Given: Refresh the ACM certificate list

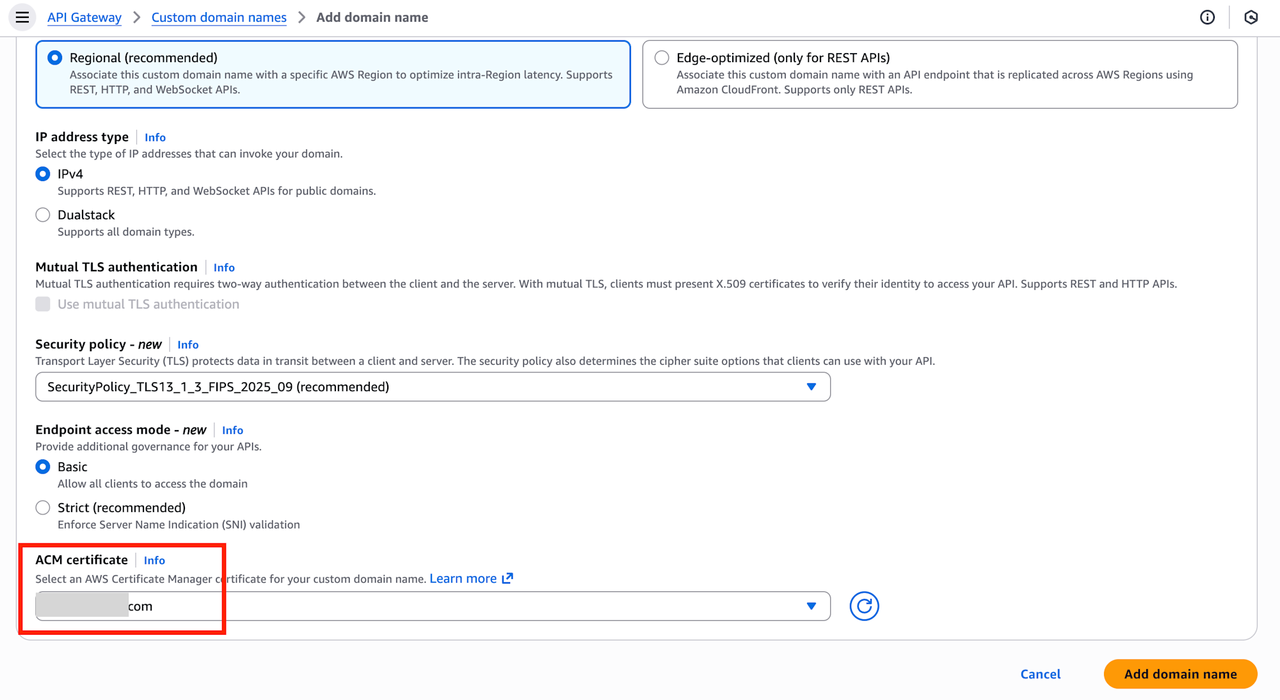Looking at the screenshot, I should [x=864, y=606].
